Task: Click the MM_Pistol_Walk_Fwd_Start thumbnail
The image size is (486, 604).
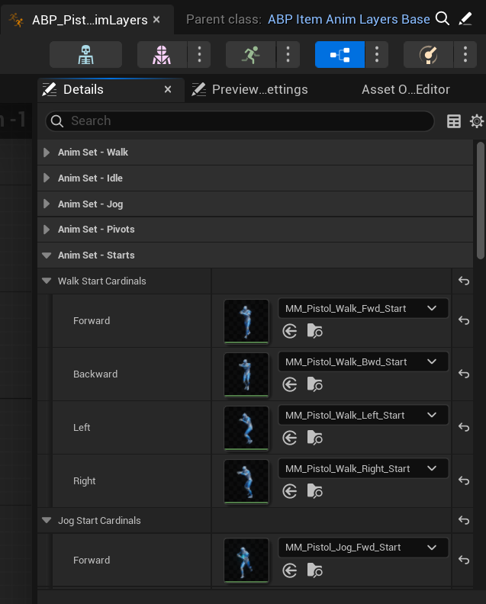Action: pyautogui.click(x=246, y=321)
